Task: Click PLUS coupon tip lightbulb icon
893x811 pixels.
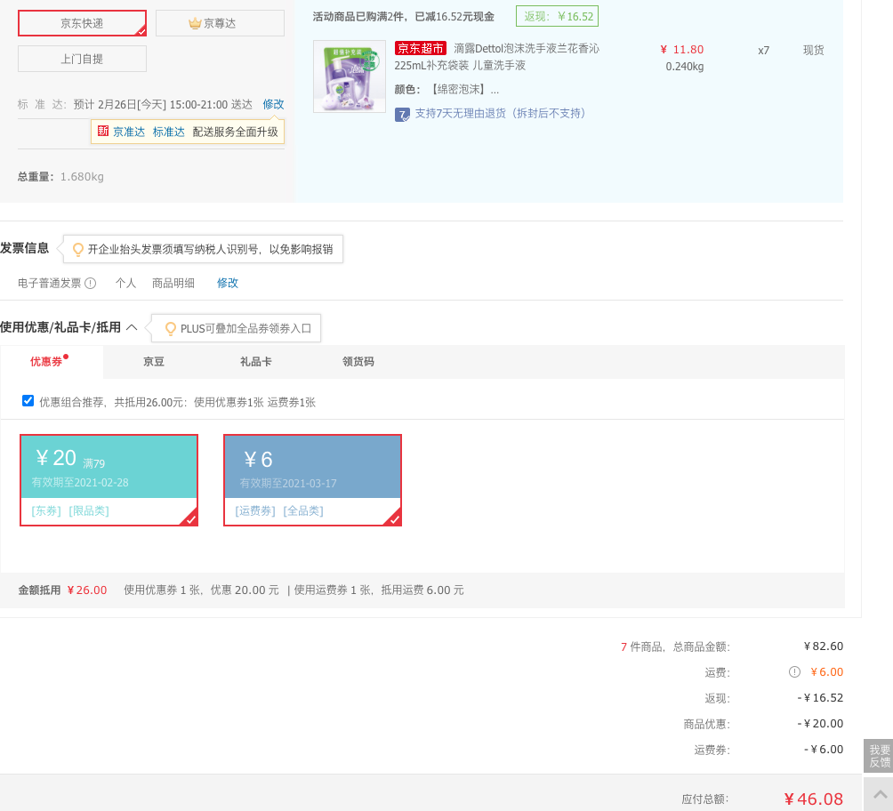Action: [170, 329]
